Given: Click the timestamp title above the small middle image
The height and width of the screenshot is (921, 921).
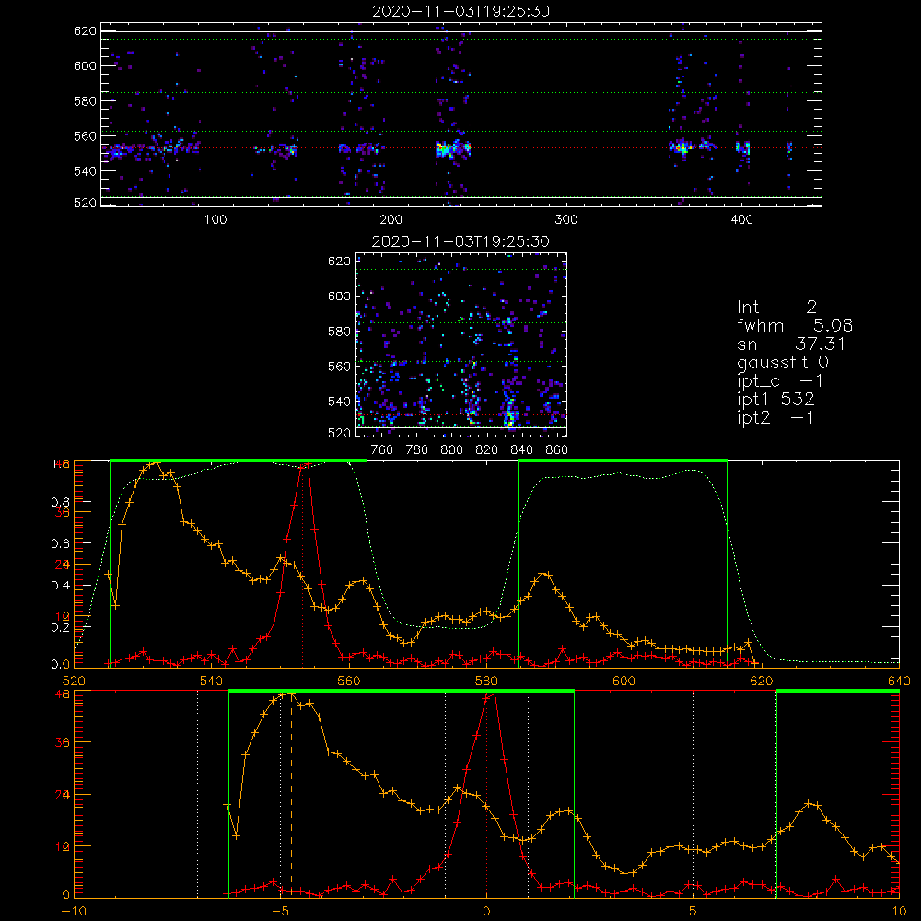Looking at the screenshot, I should [x=460, y=241].
